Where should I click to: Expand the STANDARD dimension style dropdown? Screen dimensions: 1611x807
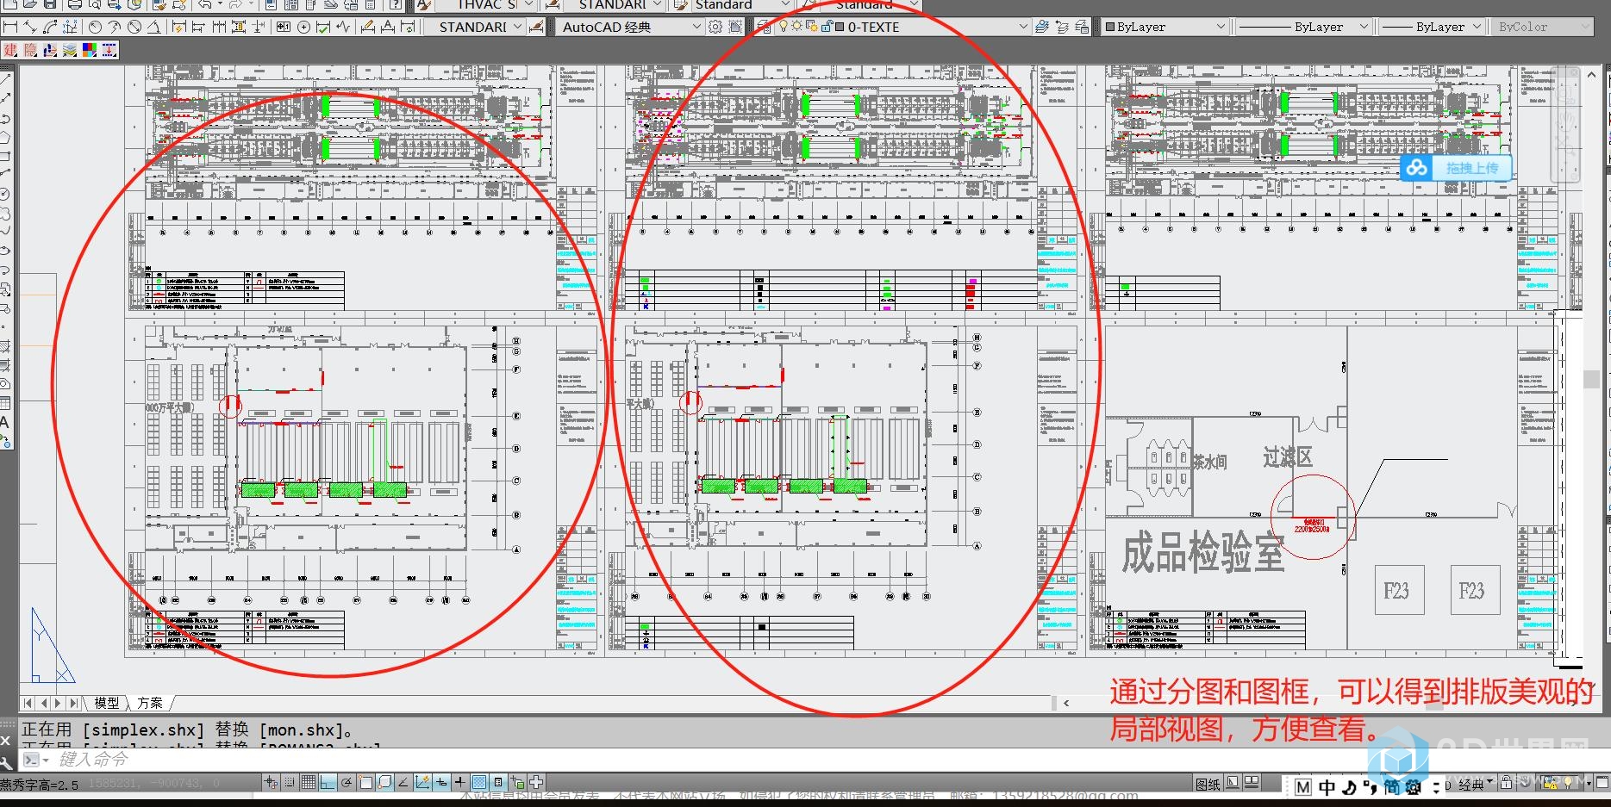tap(517, 27)
